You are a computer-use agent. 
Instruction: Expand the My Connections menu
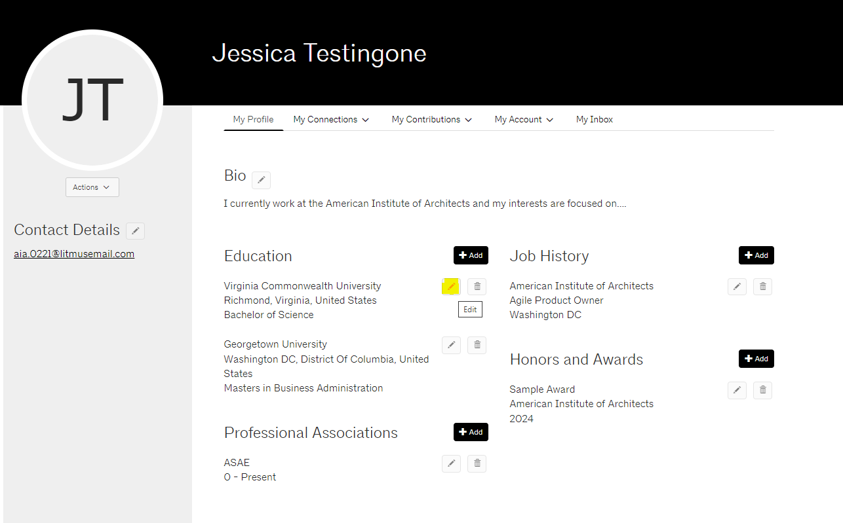[331, 120]
